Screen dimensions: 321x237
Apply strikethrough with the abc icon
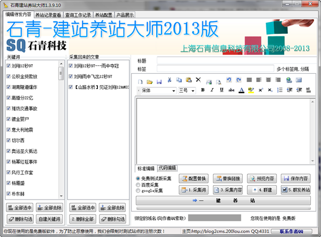(x=231, y=90)
